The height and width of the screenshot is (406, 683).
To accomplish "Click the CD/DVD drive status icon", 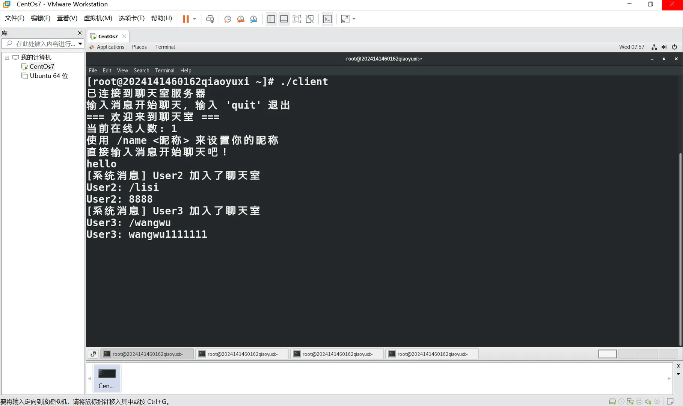I will 621,402.
